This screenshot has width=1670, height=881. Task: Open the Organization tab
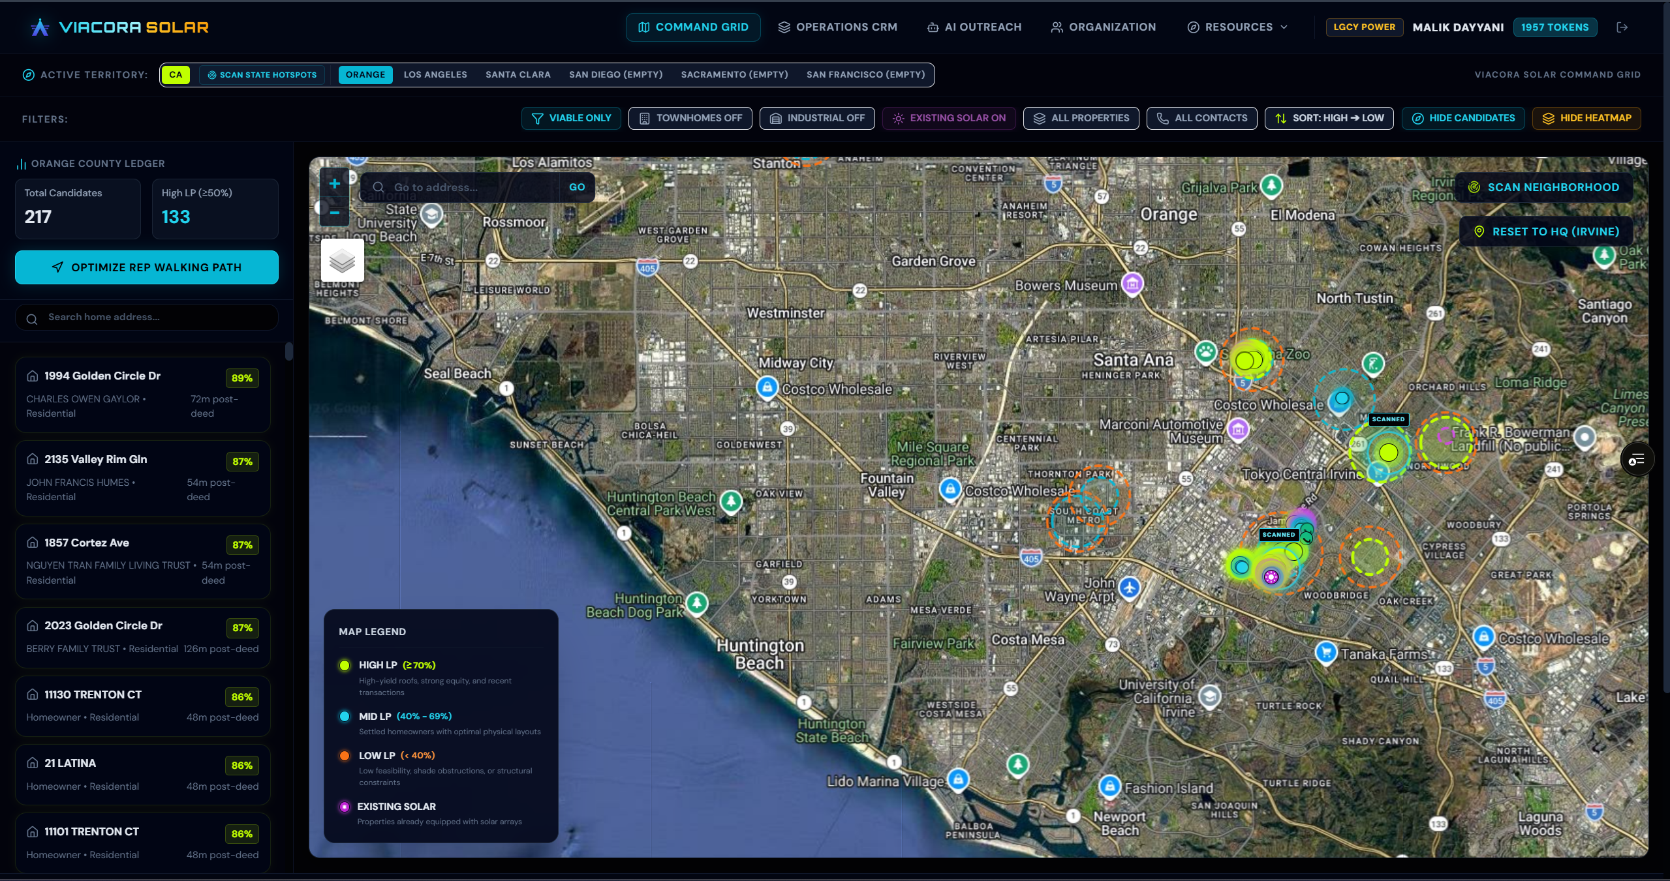click(1103, 27)
